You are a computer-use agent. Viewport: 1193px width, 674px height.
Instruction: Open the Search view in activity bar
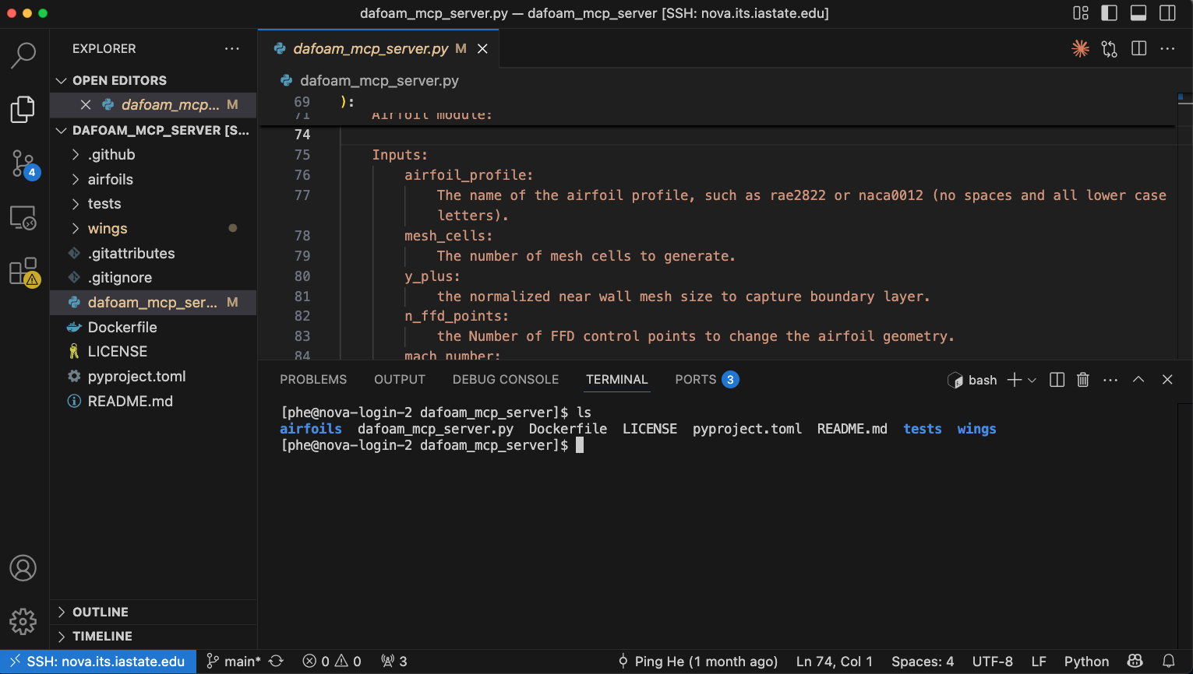click(23, 54)
